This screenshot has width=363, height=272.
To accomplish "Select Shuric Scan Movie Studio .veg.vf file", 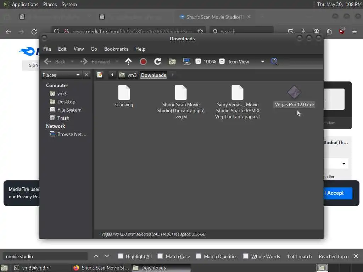I will (181, 92).
